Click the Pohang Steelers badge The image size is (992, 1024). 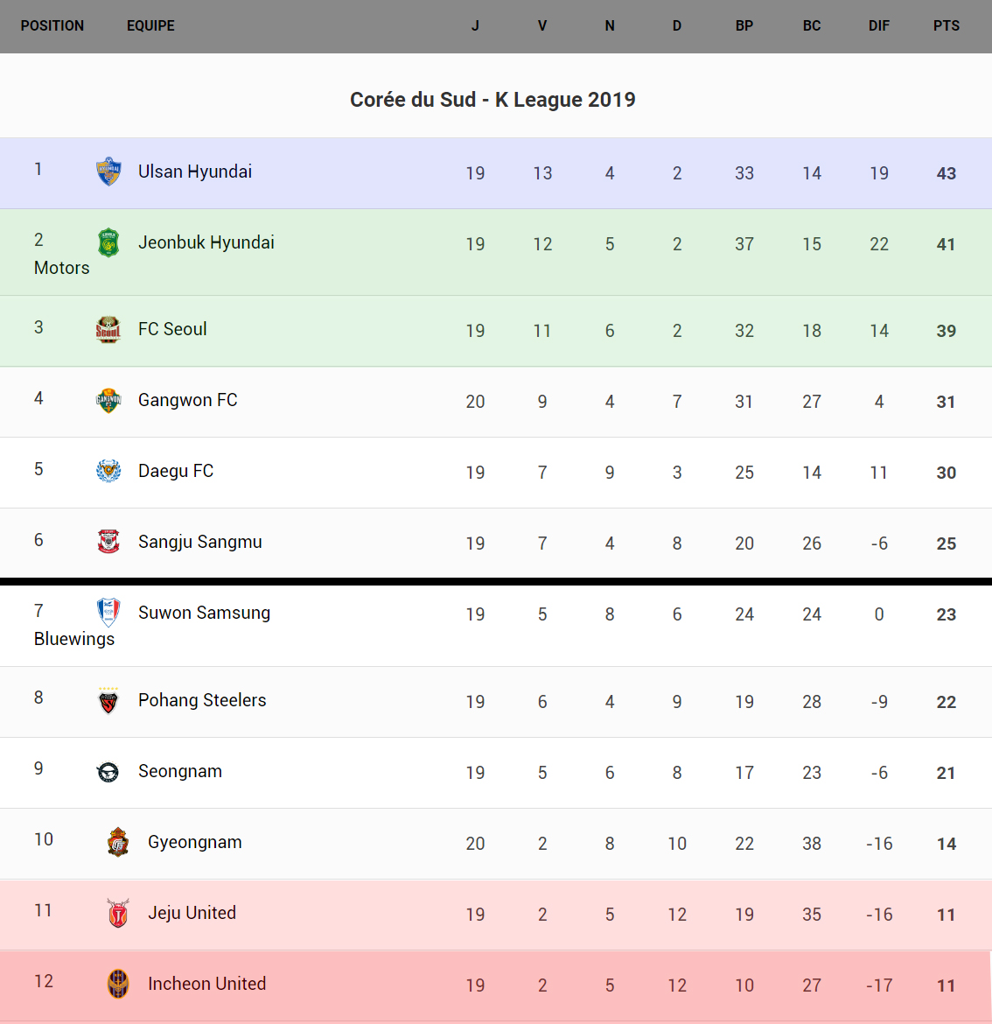point(108,700)
